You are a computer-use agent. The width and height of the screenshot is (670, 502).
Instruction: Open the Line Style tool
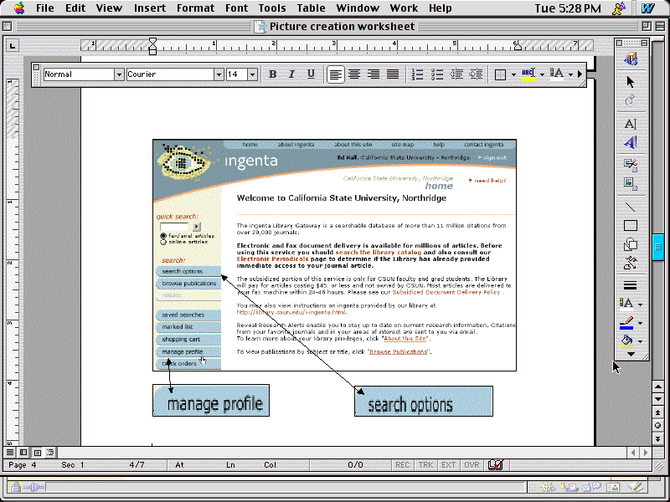point(631,285)
